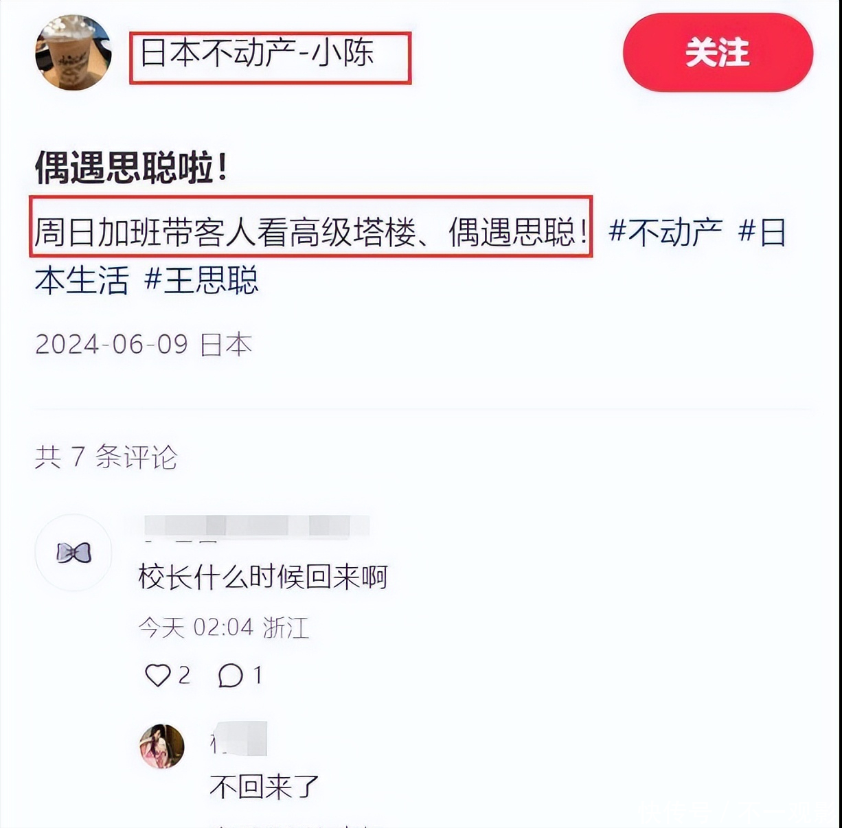Open the 共 7 条评论 comment count header

[106, 457]
